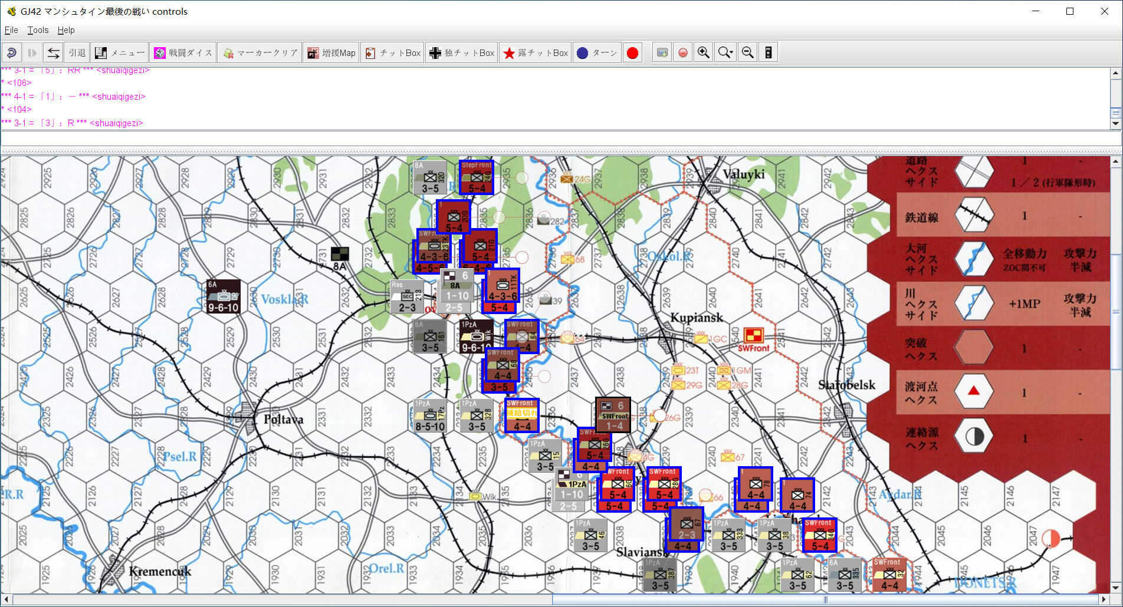Select the SWFront yellow supply 4-4 counter
The width and height of the screenshot is (1123, 607).
(522, 415)
